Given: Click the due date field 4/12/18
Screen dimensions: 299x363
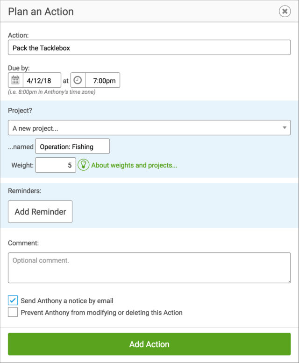Looking at the screenshot, I should [42, 80].
